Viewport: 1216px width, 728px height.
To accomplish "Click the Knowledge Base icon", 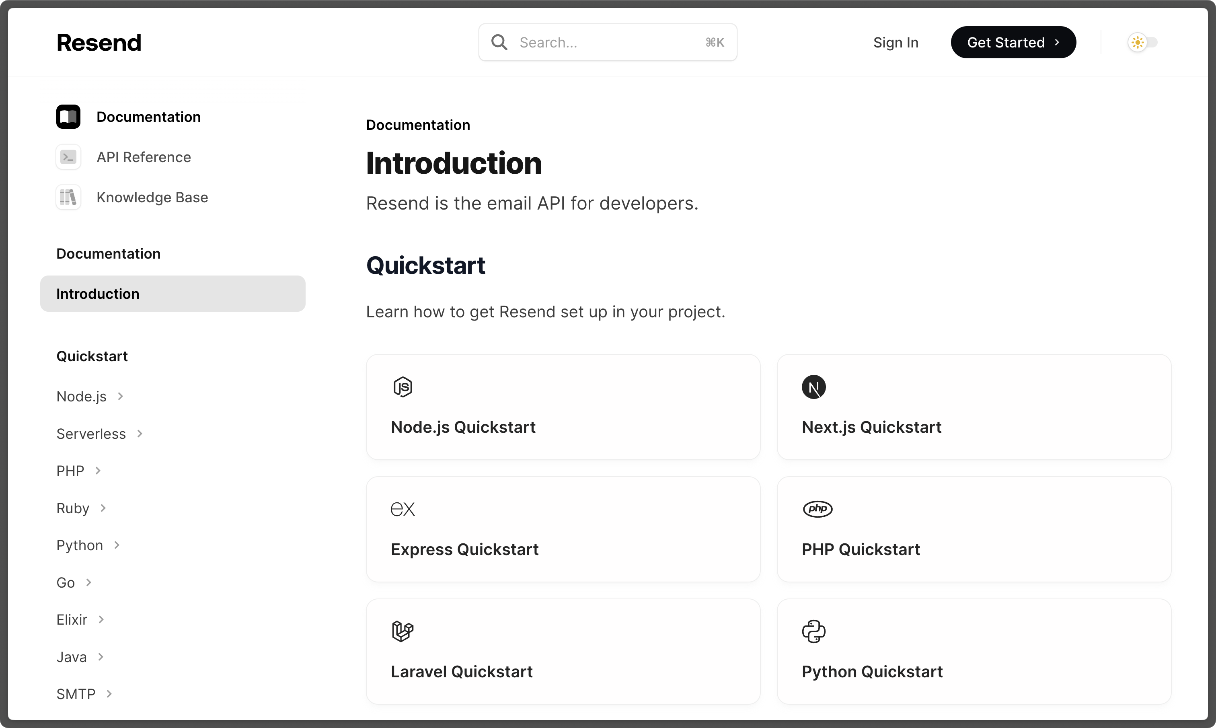I will pos(68,197).
